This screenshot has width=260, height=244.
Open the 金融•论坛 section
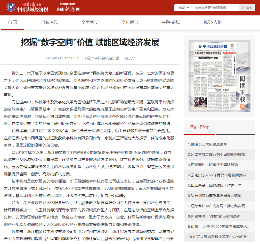tap(171, 22)
